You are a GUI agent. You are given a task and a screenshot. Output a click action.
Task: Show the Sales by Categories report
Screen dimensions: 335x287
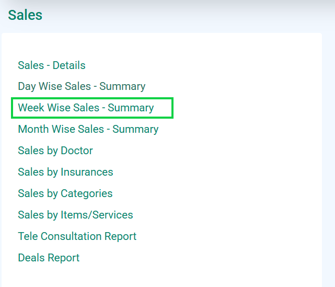[x=65, y=193]
